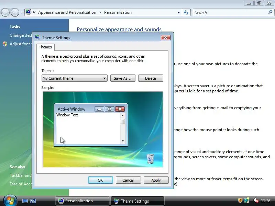Click Ease of Access link
The image size is (275, 206).
pyautogui.click(x=21, y=184)
